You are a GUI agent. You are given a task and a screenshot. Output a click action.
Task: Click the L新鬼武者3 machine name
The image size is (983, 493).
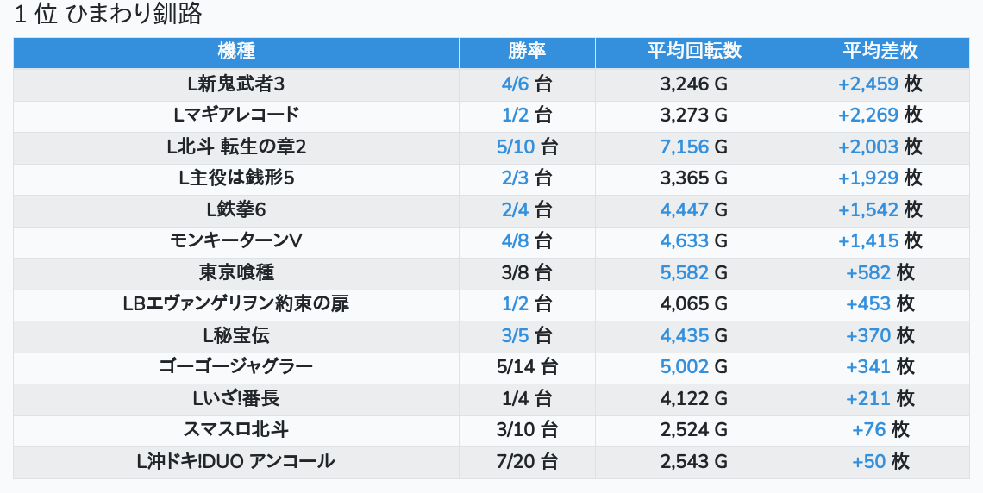236,84
